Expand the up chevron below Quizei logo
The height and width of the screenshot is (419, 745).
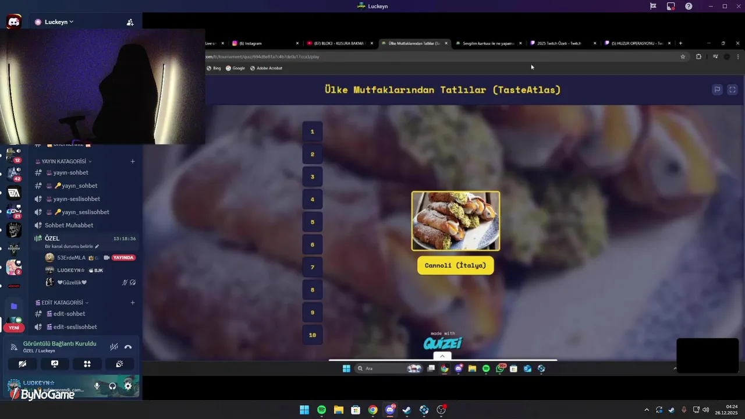(442, 356)
